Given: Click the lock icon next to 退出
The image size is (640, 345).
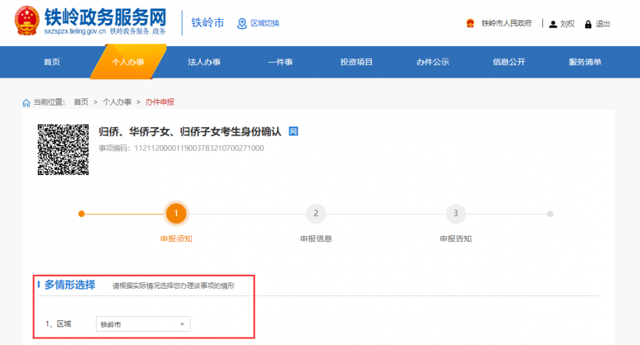Looking at the screenshot, I should coord(588,24).
